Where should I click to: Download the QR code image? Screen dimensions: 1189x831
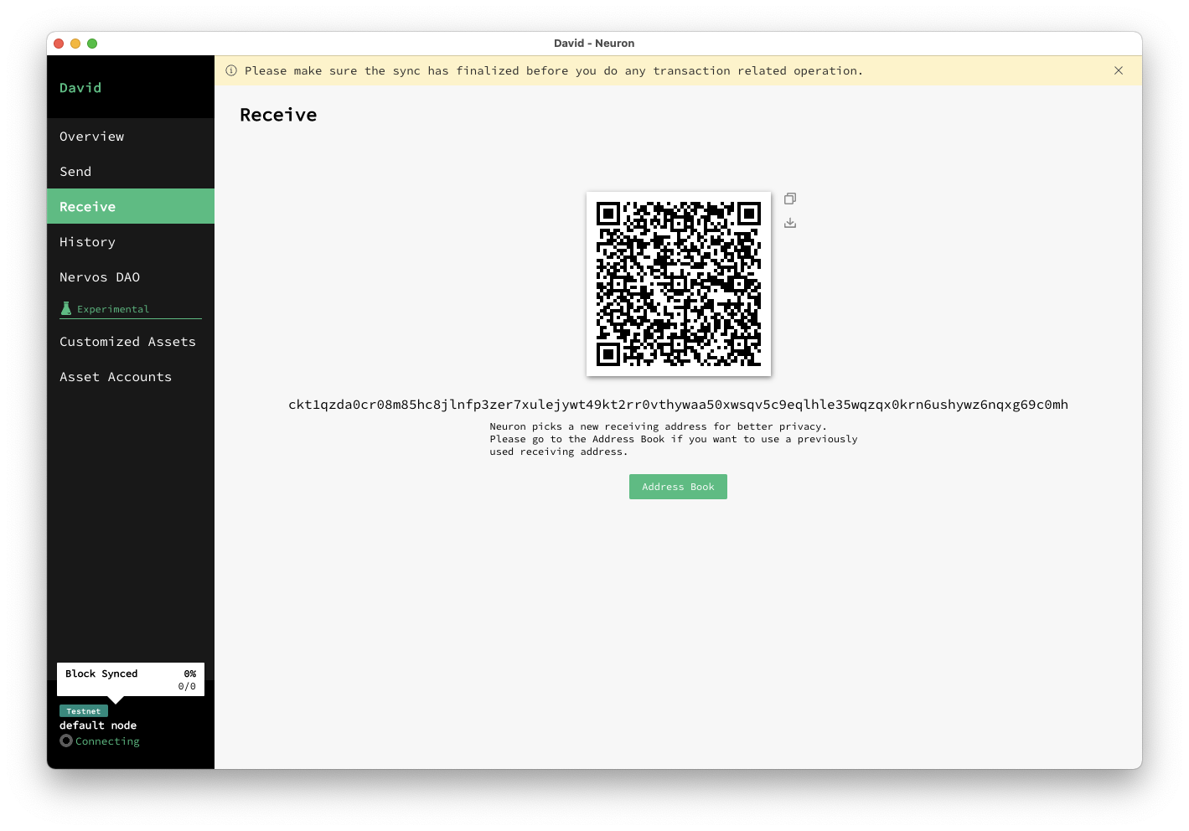point(790,223)
